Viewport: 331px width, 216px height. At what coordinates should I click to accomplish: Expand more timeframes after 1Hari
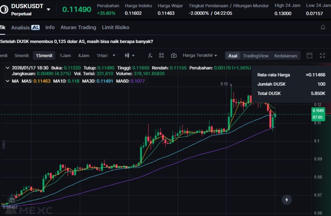114,56
